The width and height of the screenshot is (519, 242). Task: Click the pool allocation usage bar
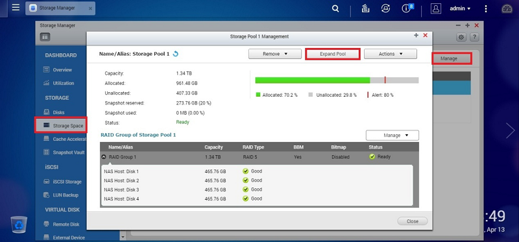coord(337,80)
